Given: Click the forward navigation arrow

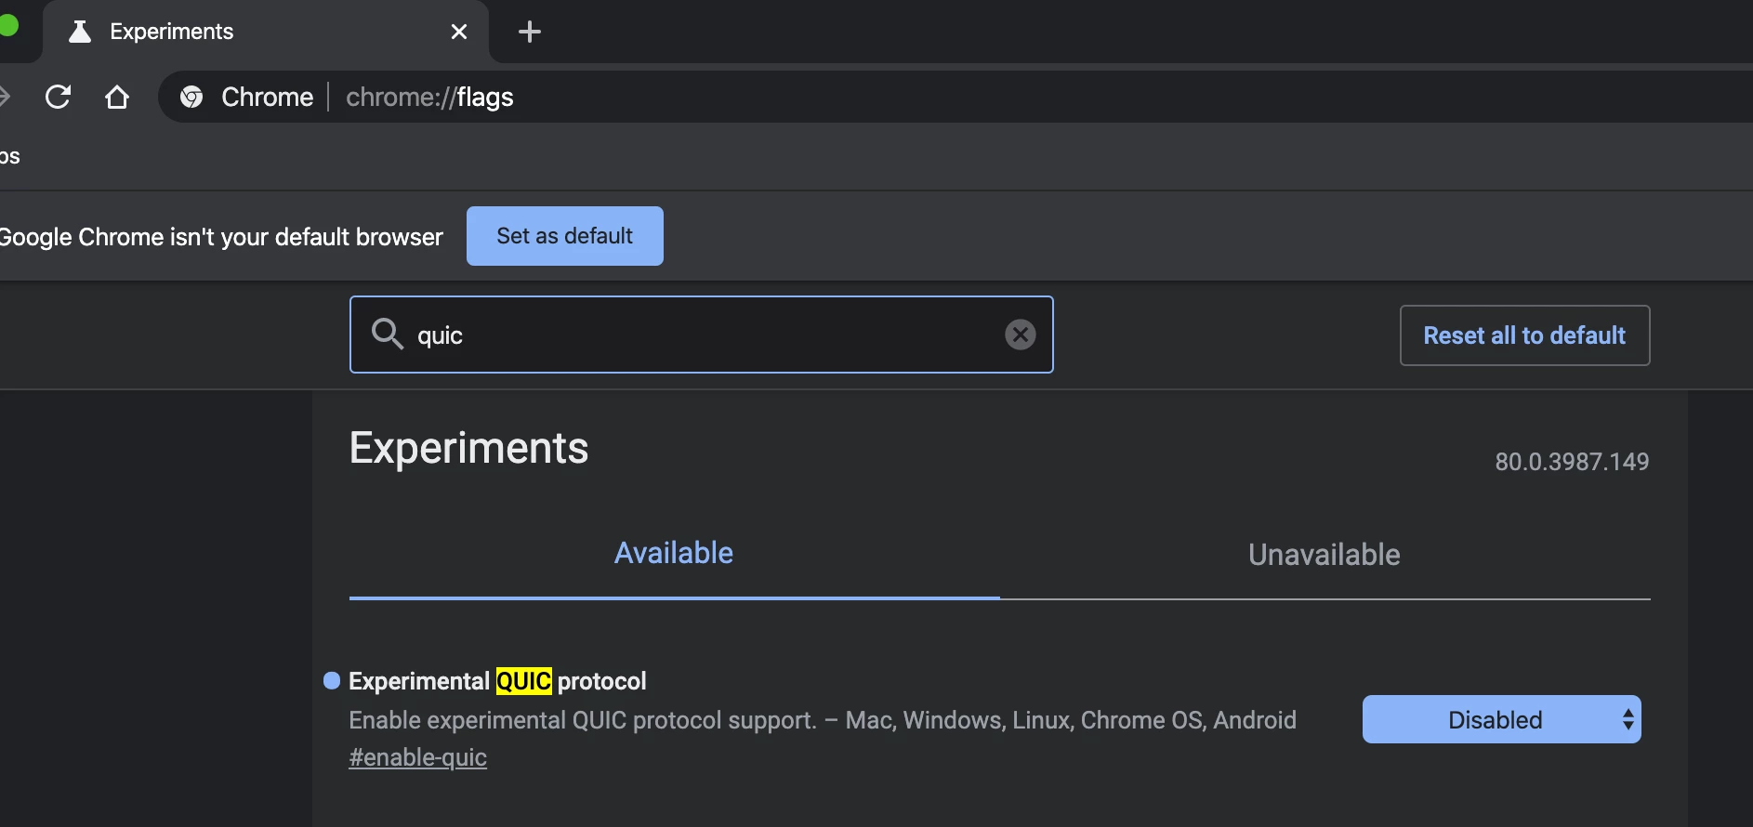Looking at the screenshot, I should pyautogui.click(x=4, y=97).
